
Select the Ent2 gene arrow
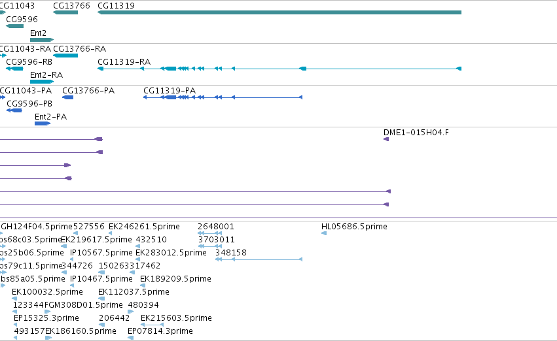[42, 40]
